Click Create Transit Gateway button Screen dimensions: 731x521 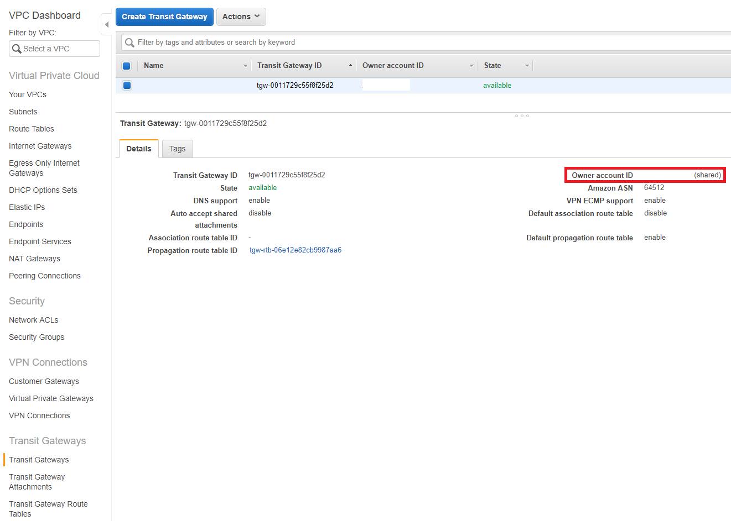point(164,17)
